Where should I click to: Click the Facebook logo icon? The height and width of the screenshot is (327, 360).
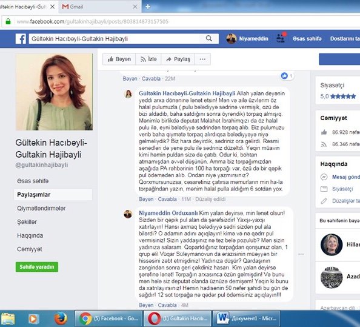tap(21, 39)
